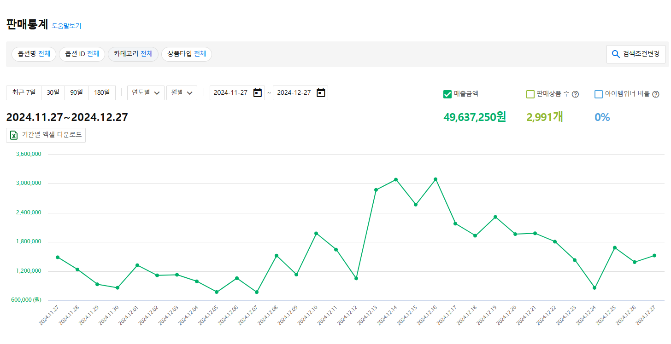Click help icon next to 판매상품 수

pos(575,94)
